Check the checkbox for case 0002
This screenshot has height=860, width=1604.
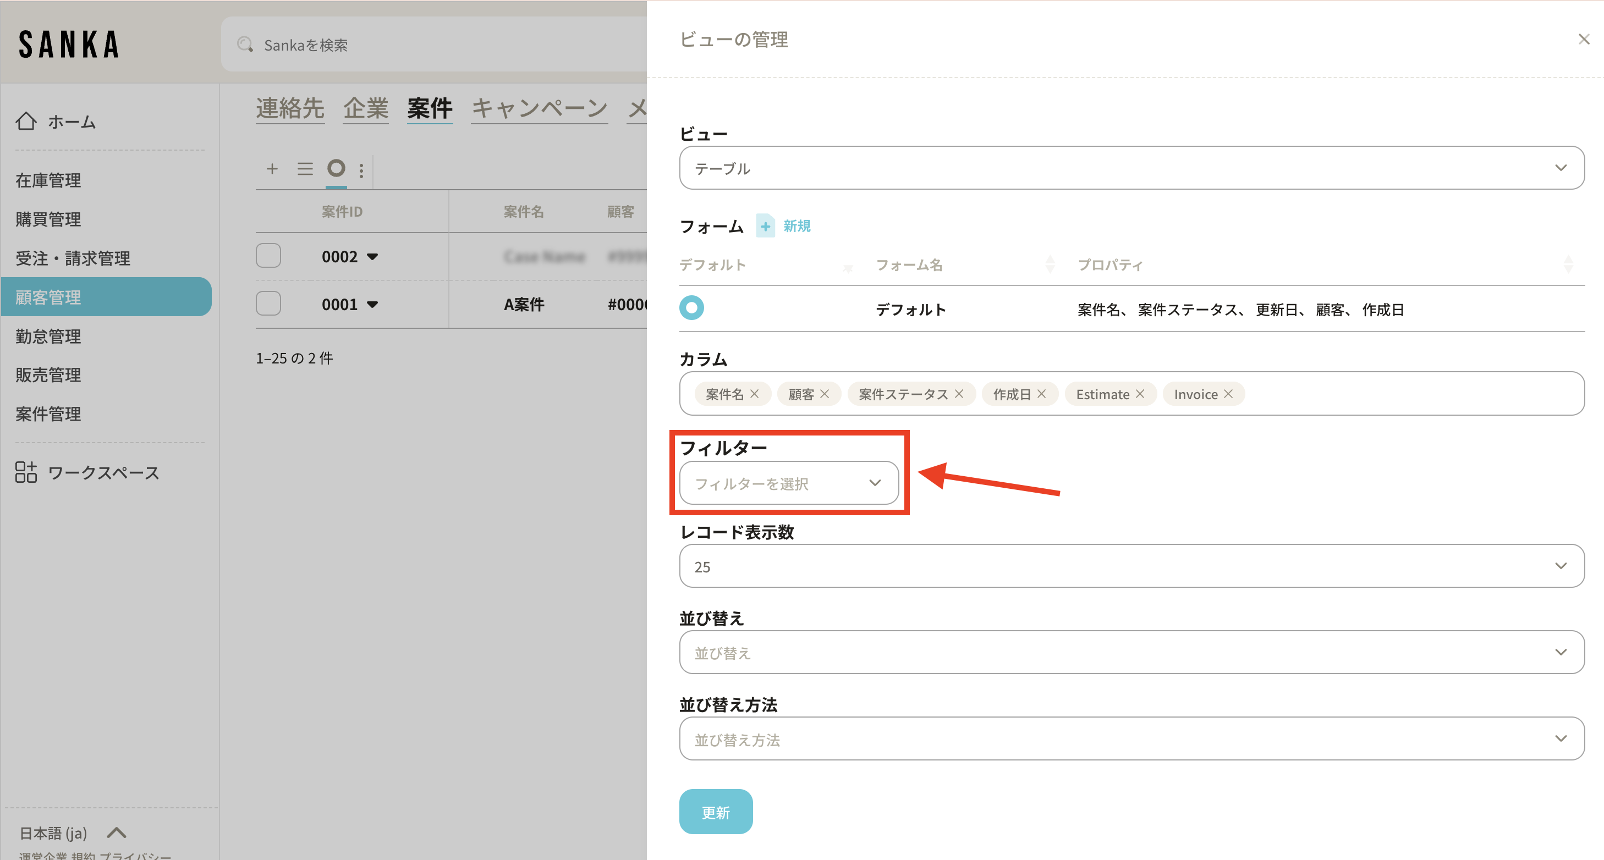pyautogui.click(x=268, y=256)
